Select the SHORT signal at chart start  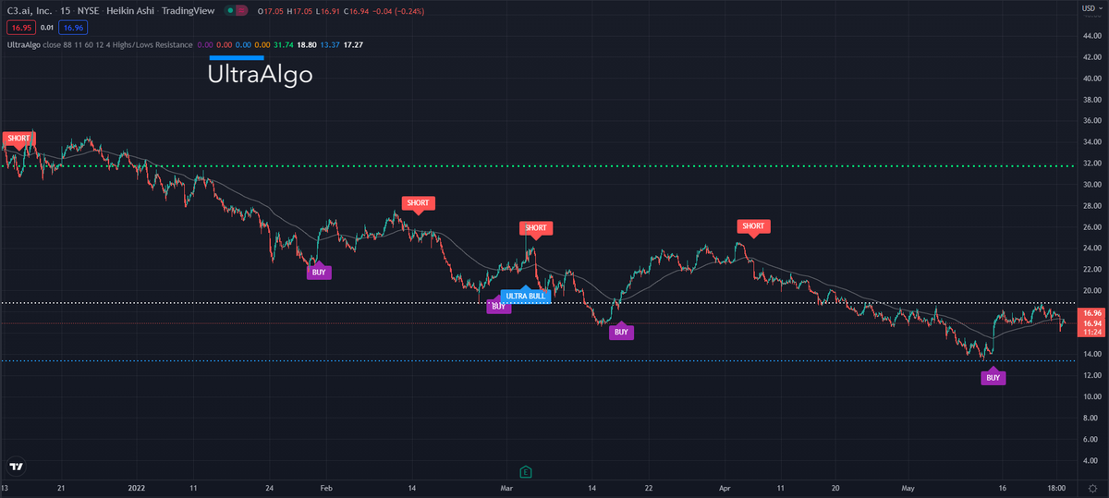[x=18, y=138]
